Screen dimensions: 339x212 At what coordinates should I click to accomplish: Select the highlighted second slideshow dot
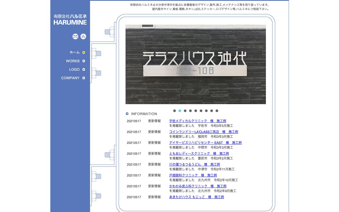coord(180,111)
